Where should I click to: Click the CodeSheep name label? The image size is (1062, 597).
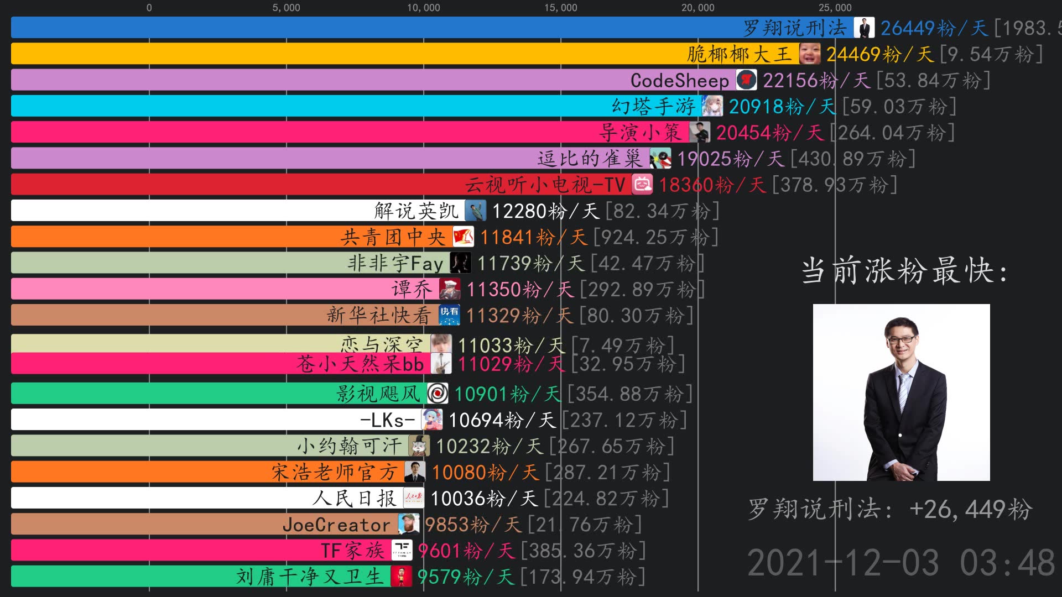(x=680, y=81)
